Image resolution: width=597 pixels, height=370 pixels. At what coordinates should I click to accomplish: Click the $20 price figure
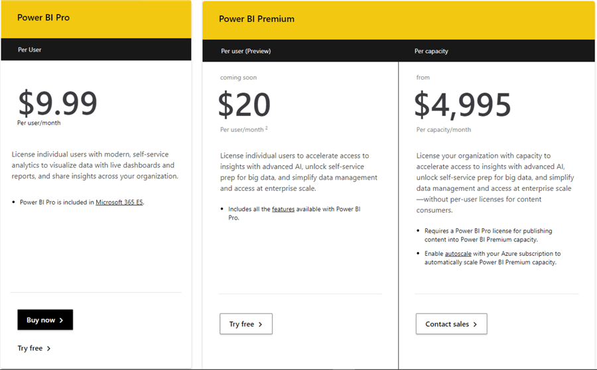click(244, 105)
